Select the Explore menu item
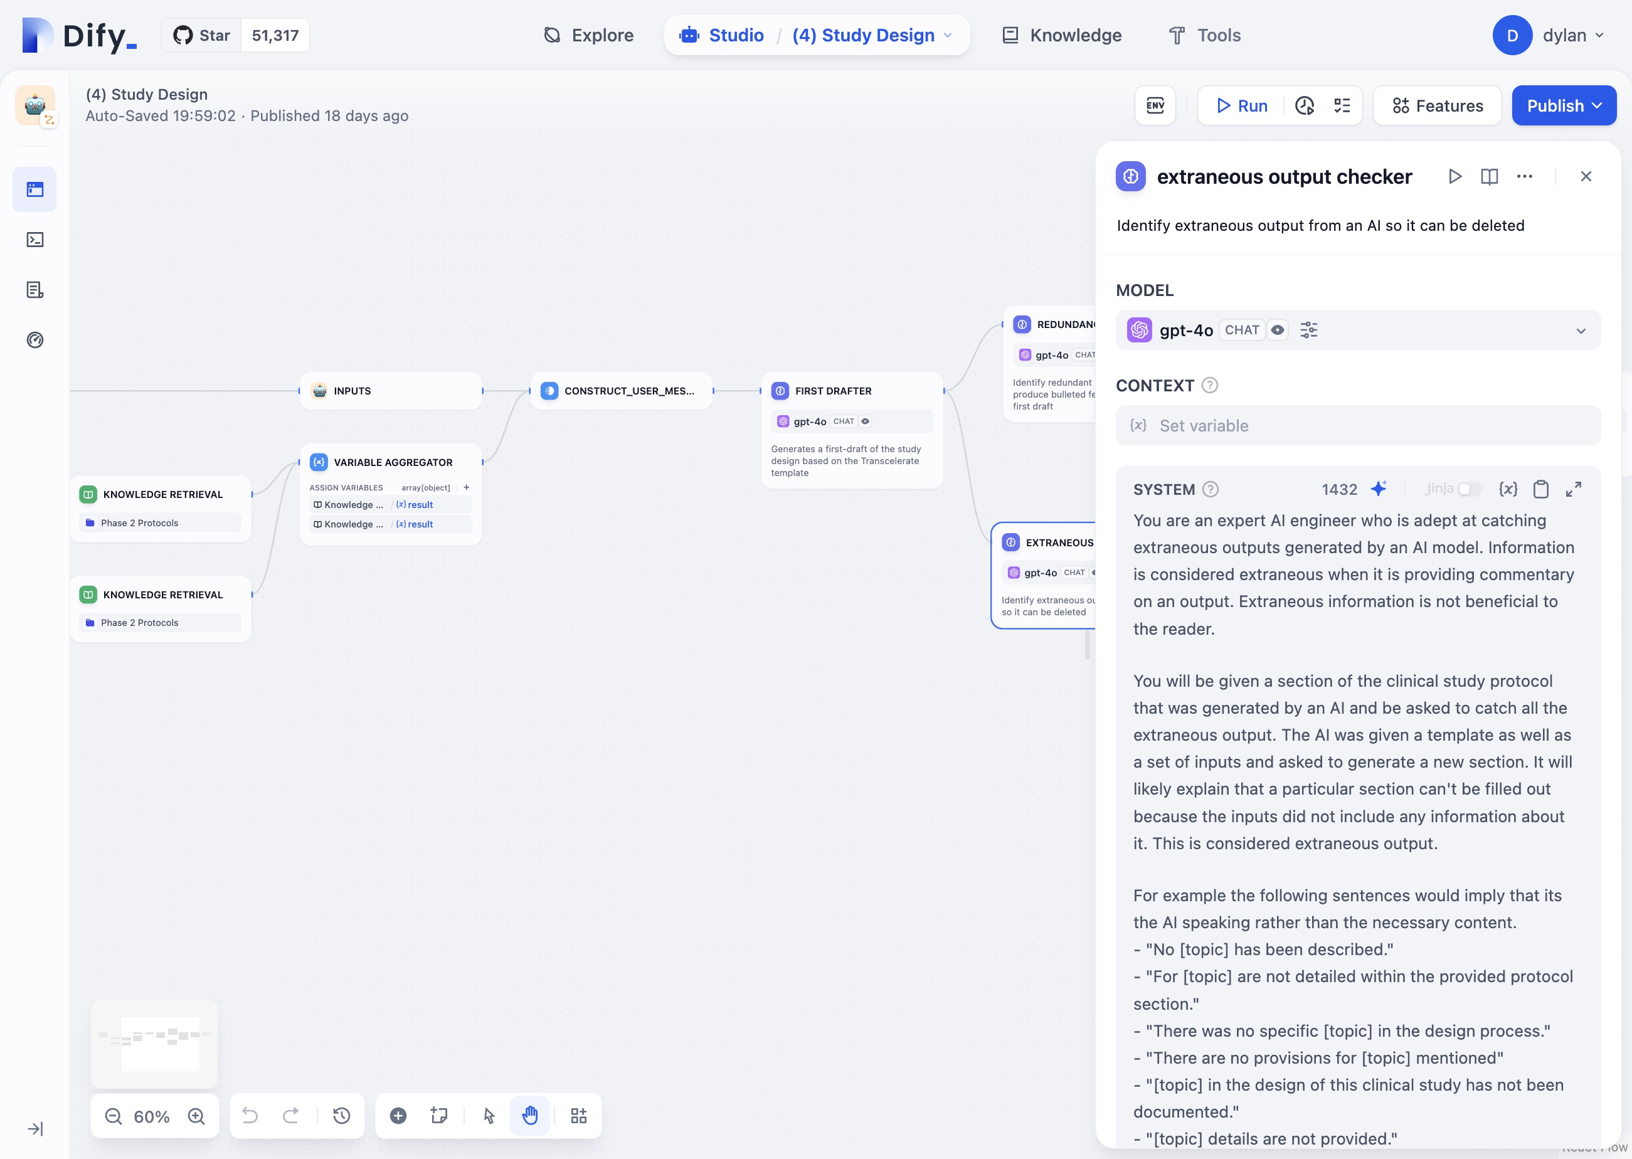The height and width of the screenshot is (1159, 1632). pos(588,35)
